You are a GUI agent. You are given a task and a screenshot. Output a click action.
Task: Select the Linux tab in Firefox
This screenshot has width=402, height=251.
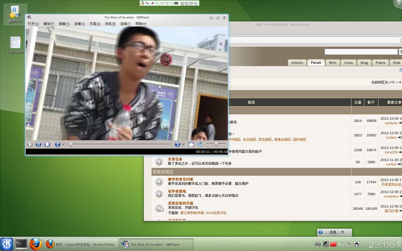coord(348,63)
